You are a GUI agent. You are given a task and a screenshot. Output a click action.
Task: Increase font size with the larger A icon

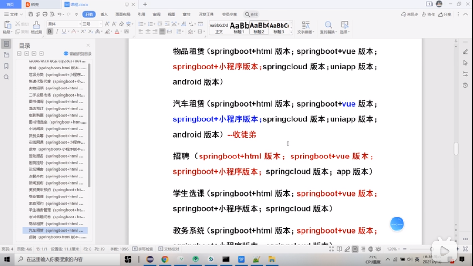pos(107,24)
